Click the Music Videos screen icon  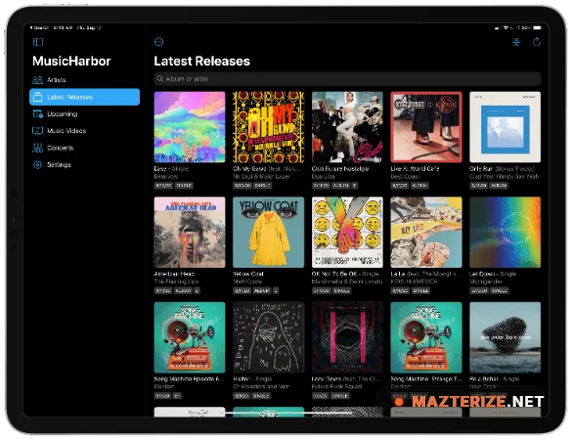(x=37, y=131)
